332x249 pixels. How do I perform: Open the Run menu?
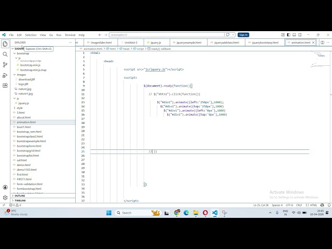coord(59,35)
